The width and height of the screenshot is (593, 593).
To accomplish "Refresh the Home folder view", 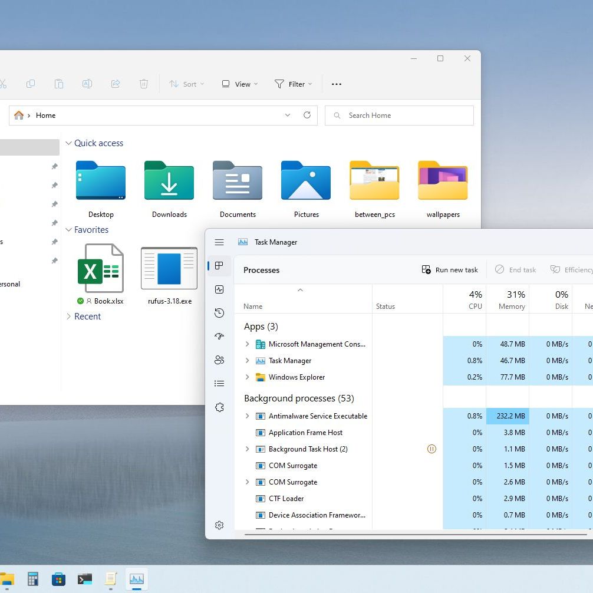I will tap(307, 115).
